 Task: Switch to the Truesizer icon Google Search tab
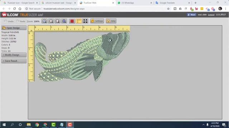coord(21,3)
